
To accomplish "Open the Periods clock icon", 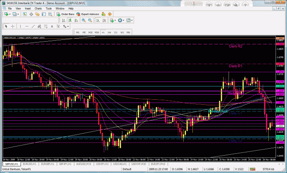I will (120, 20).
